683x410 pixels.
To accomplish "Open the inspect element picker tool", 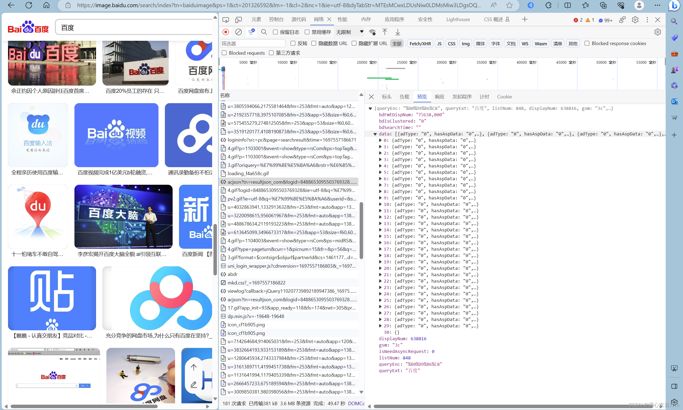I will tap(226, 20).
